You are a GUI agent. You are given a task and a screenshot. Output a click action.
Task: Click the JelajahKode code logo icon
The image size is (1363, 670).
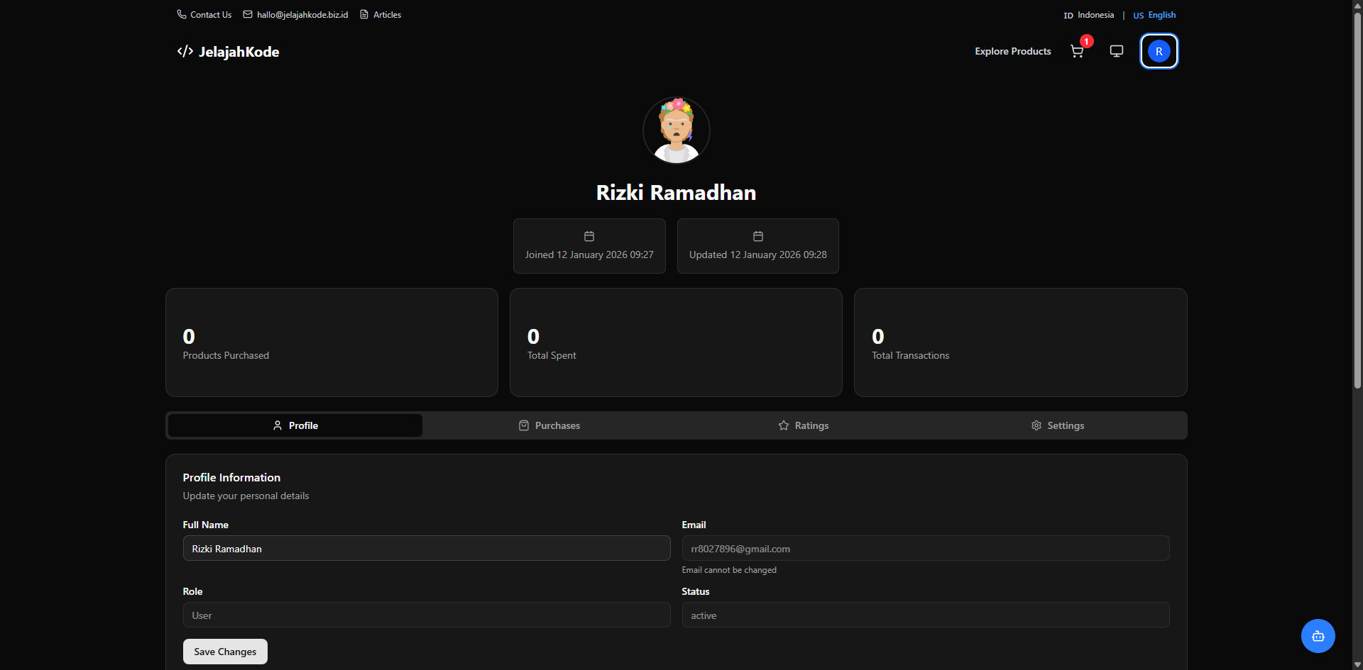tap(184, 51)
